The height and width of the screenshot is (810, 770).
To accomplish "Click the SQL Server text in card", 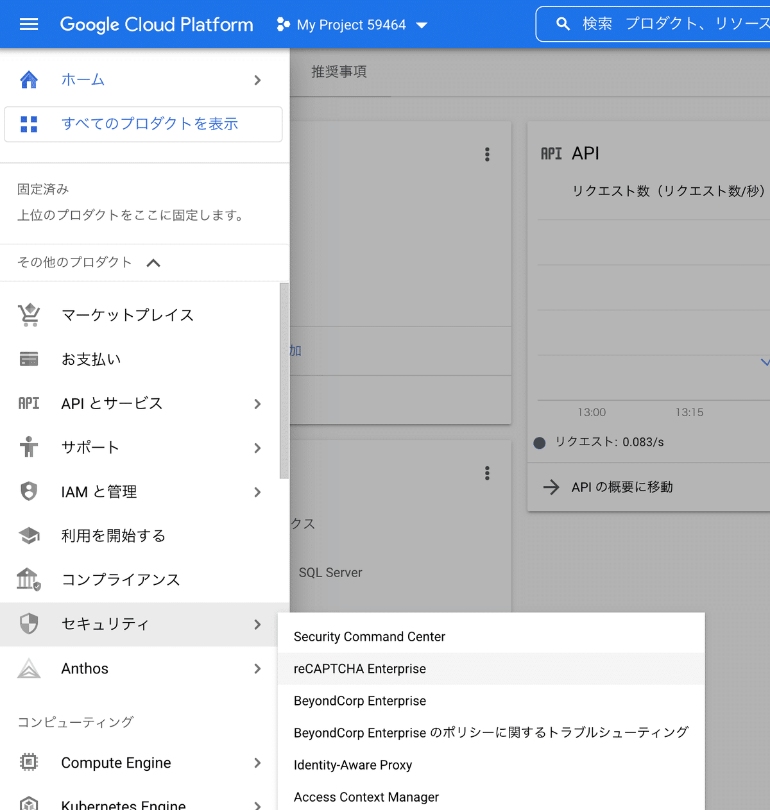I will pyautogui.click(x=330, y=573).
